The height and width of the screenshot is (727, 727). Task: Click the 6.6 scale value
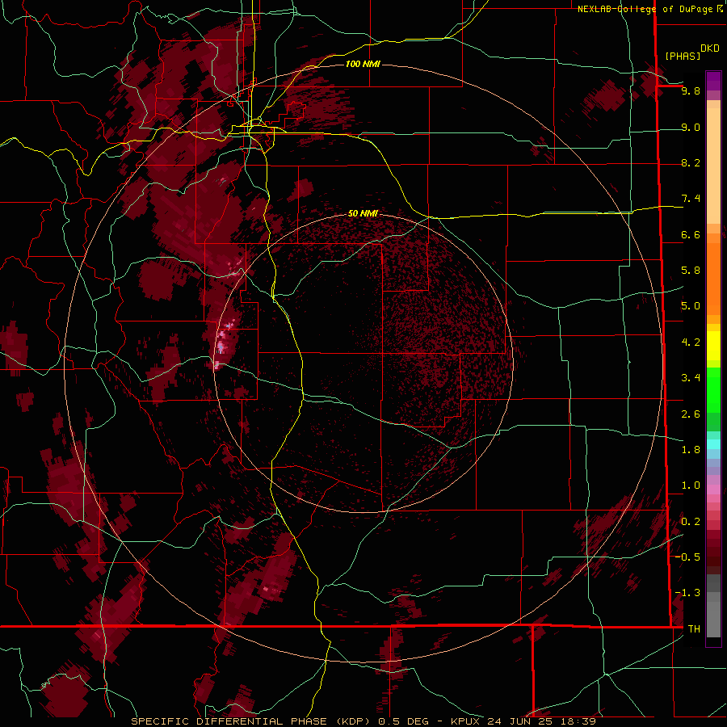(x=691, y=234)
